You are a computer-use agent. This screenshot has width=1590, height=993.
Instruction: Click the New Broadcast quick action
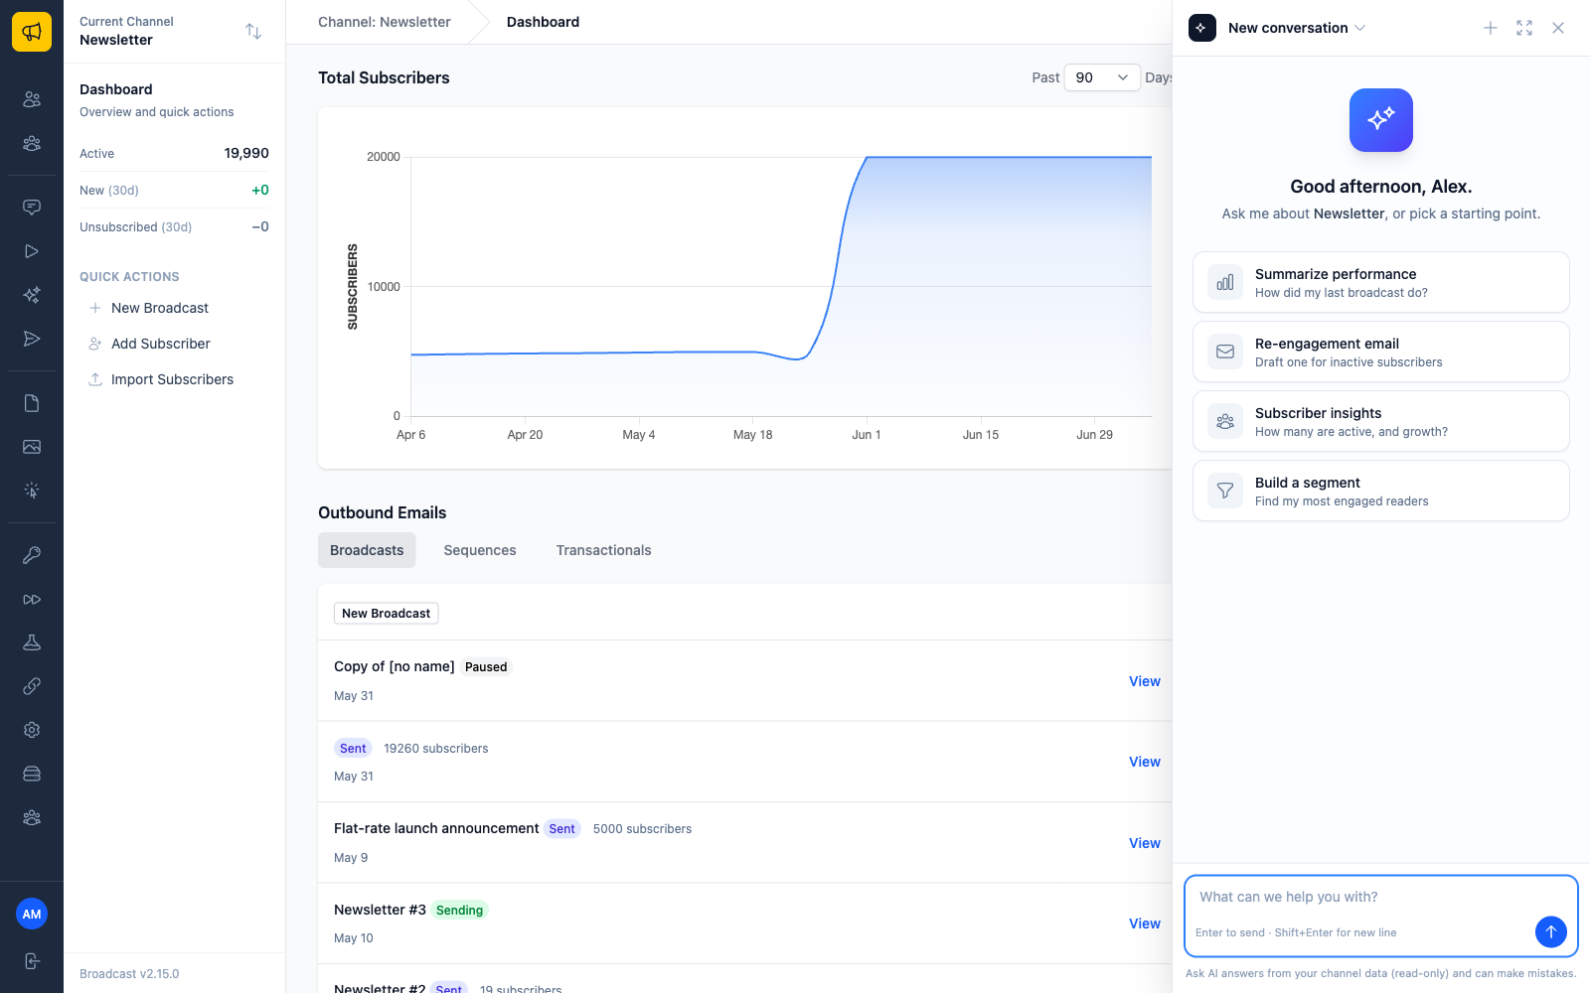[160, 308]
